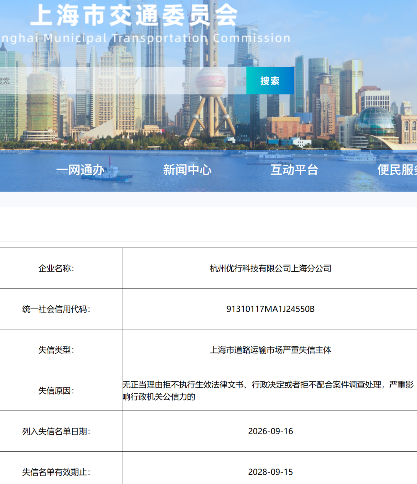Open the 便民服务 navigation item

(397, 170)
